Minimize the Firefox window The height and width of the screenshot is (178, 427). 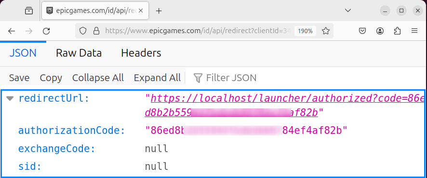click(385, 11)
